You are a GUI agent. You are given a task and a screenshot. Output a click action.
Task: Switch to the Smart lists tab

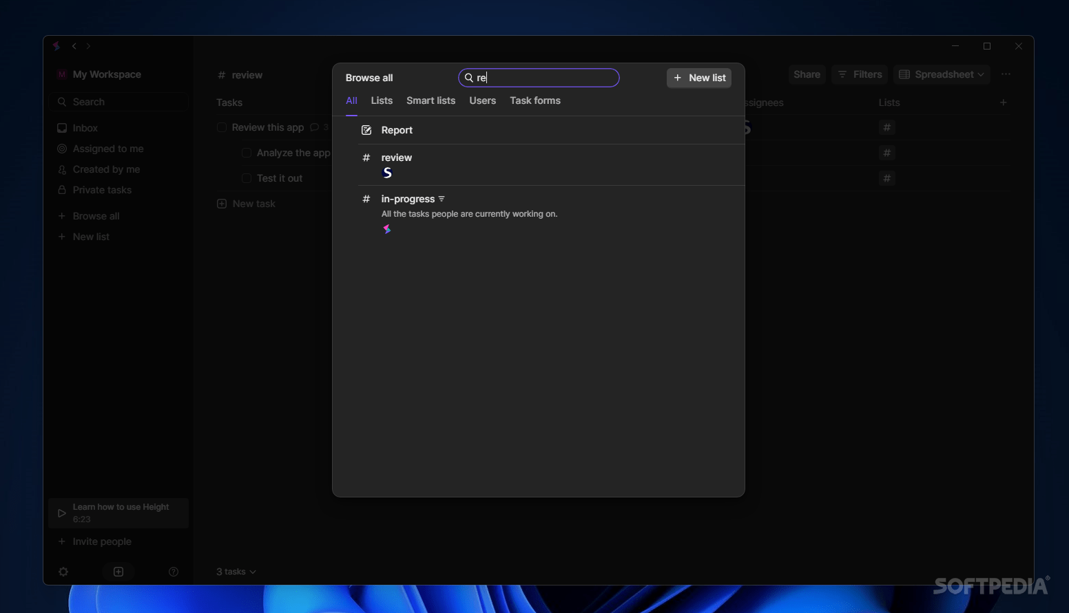coord(431,100)
